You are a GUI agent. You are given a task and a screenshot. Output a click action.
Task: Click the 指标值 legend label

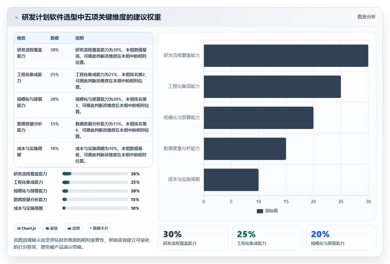[x=271, y=211]
